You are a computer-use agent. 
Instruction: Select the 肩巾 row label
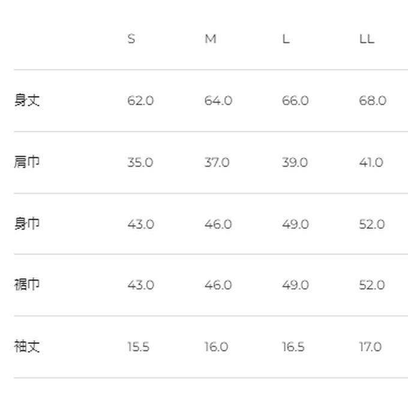point(27,162)
